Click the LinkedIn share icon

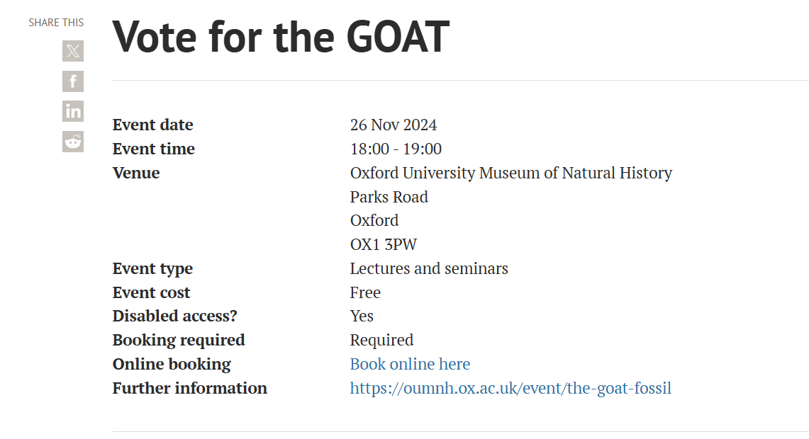click(73, 111)
